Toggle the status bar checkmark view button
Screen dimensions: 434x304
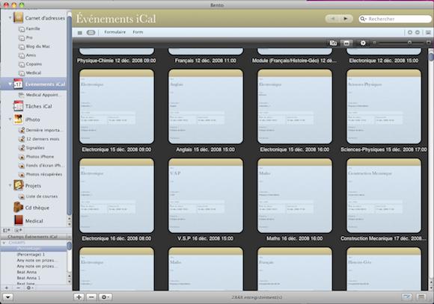(406, 297)
